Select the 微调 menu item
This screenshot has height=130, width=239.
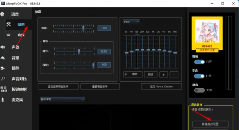(21, 24)
